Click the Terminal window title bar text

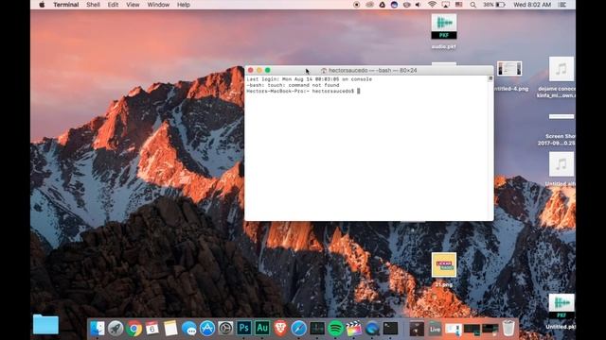[372, 70]
